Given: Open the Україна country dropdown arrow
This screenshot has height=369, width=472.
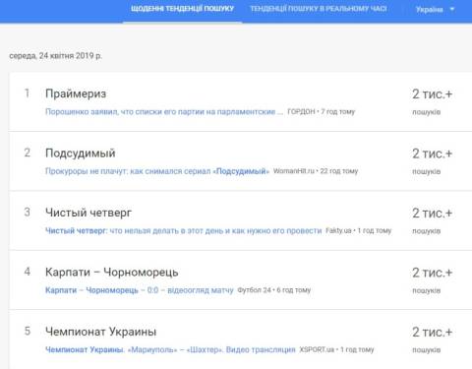Looking at the screenshot, I should (452, 9).
